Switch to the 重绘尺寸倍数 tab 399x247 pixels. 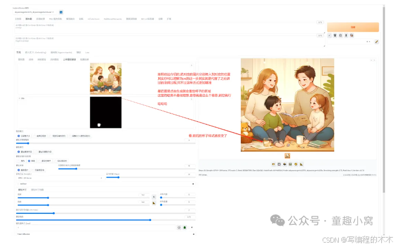pos(37,190)
